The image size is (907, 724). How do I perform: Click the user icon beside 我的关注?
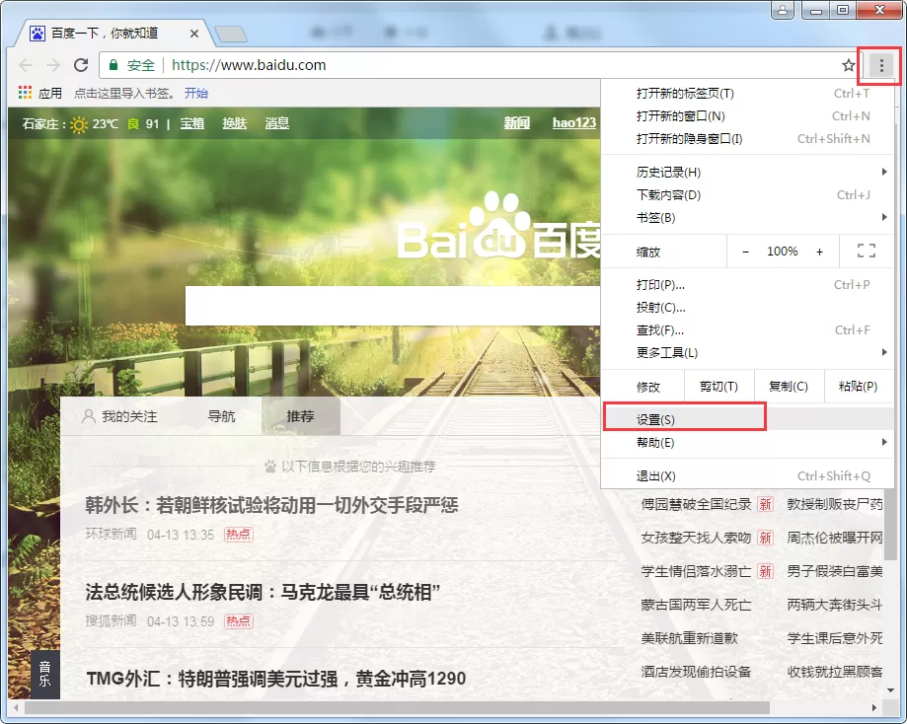[x=89, y=416]
